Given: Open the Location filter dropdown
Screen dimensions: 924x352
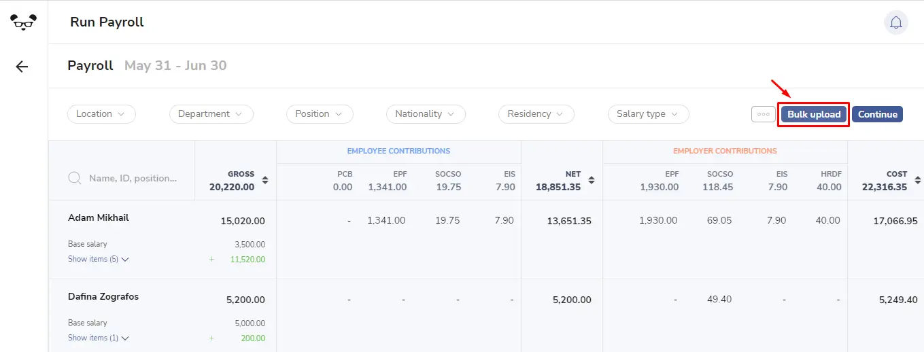Looking at the screenshot, I should [101, 114].
